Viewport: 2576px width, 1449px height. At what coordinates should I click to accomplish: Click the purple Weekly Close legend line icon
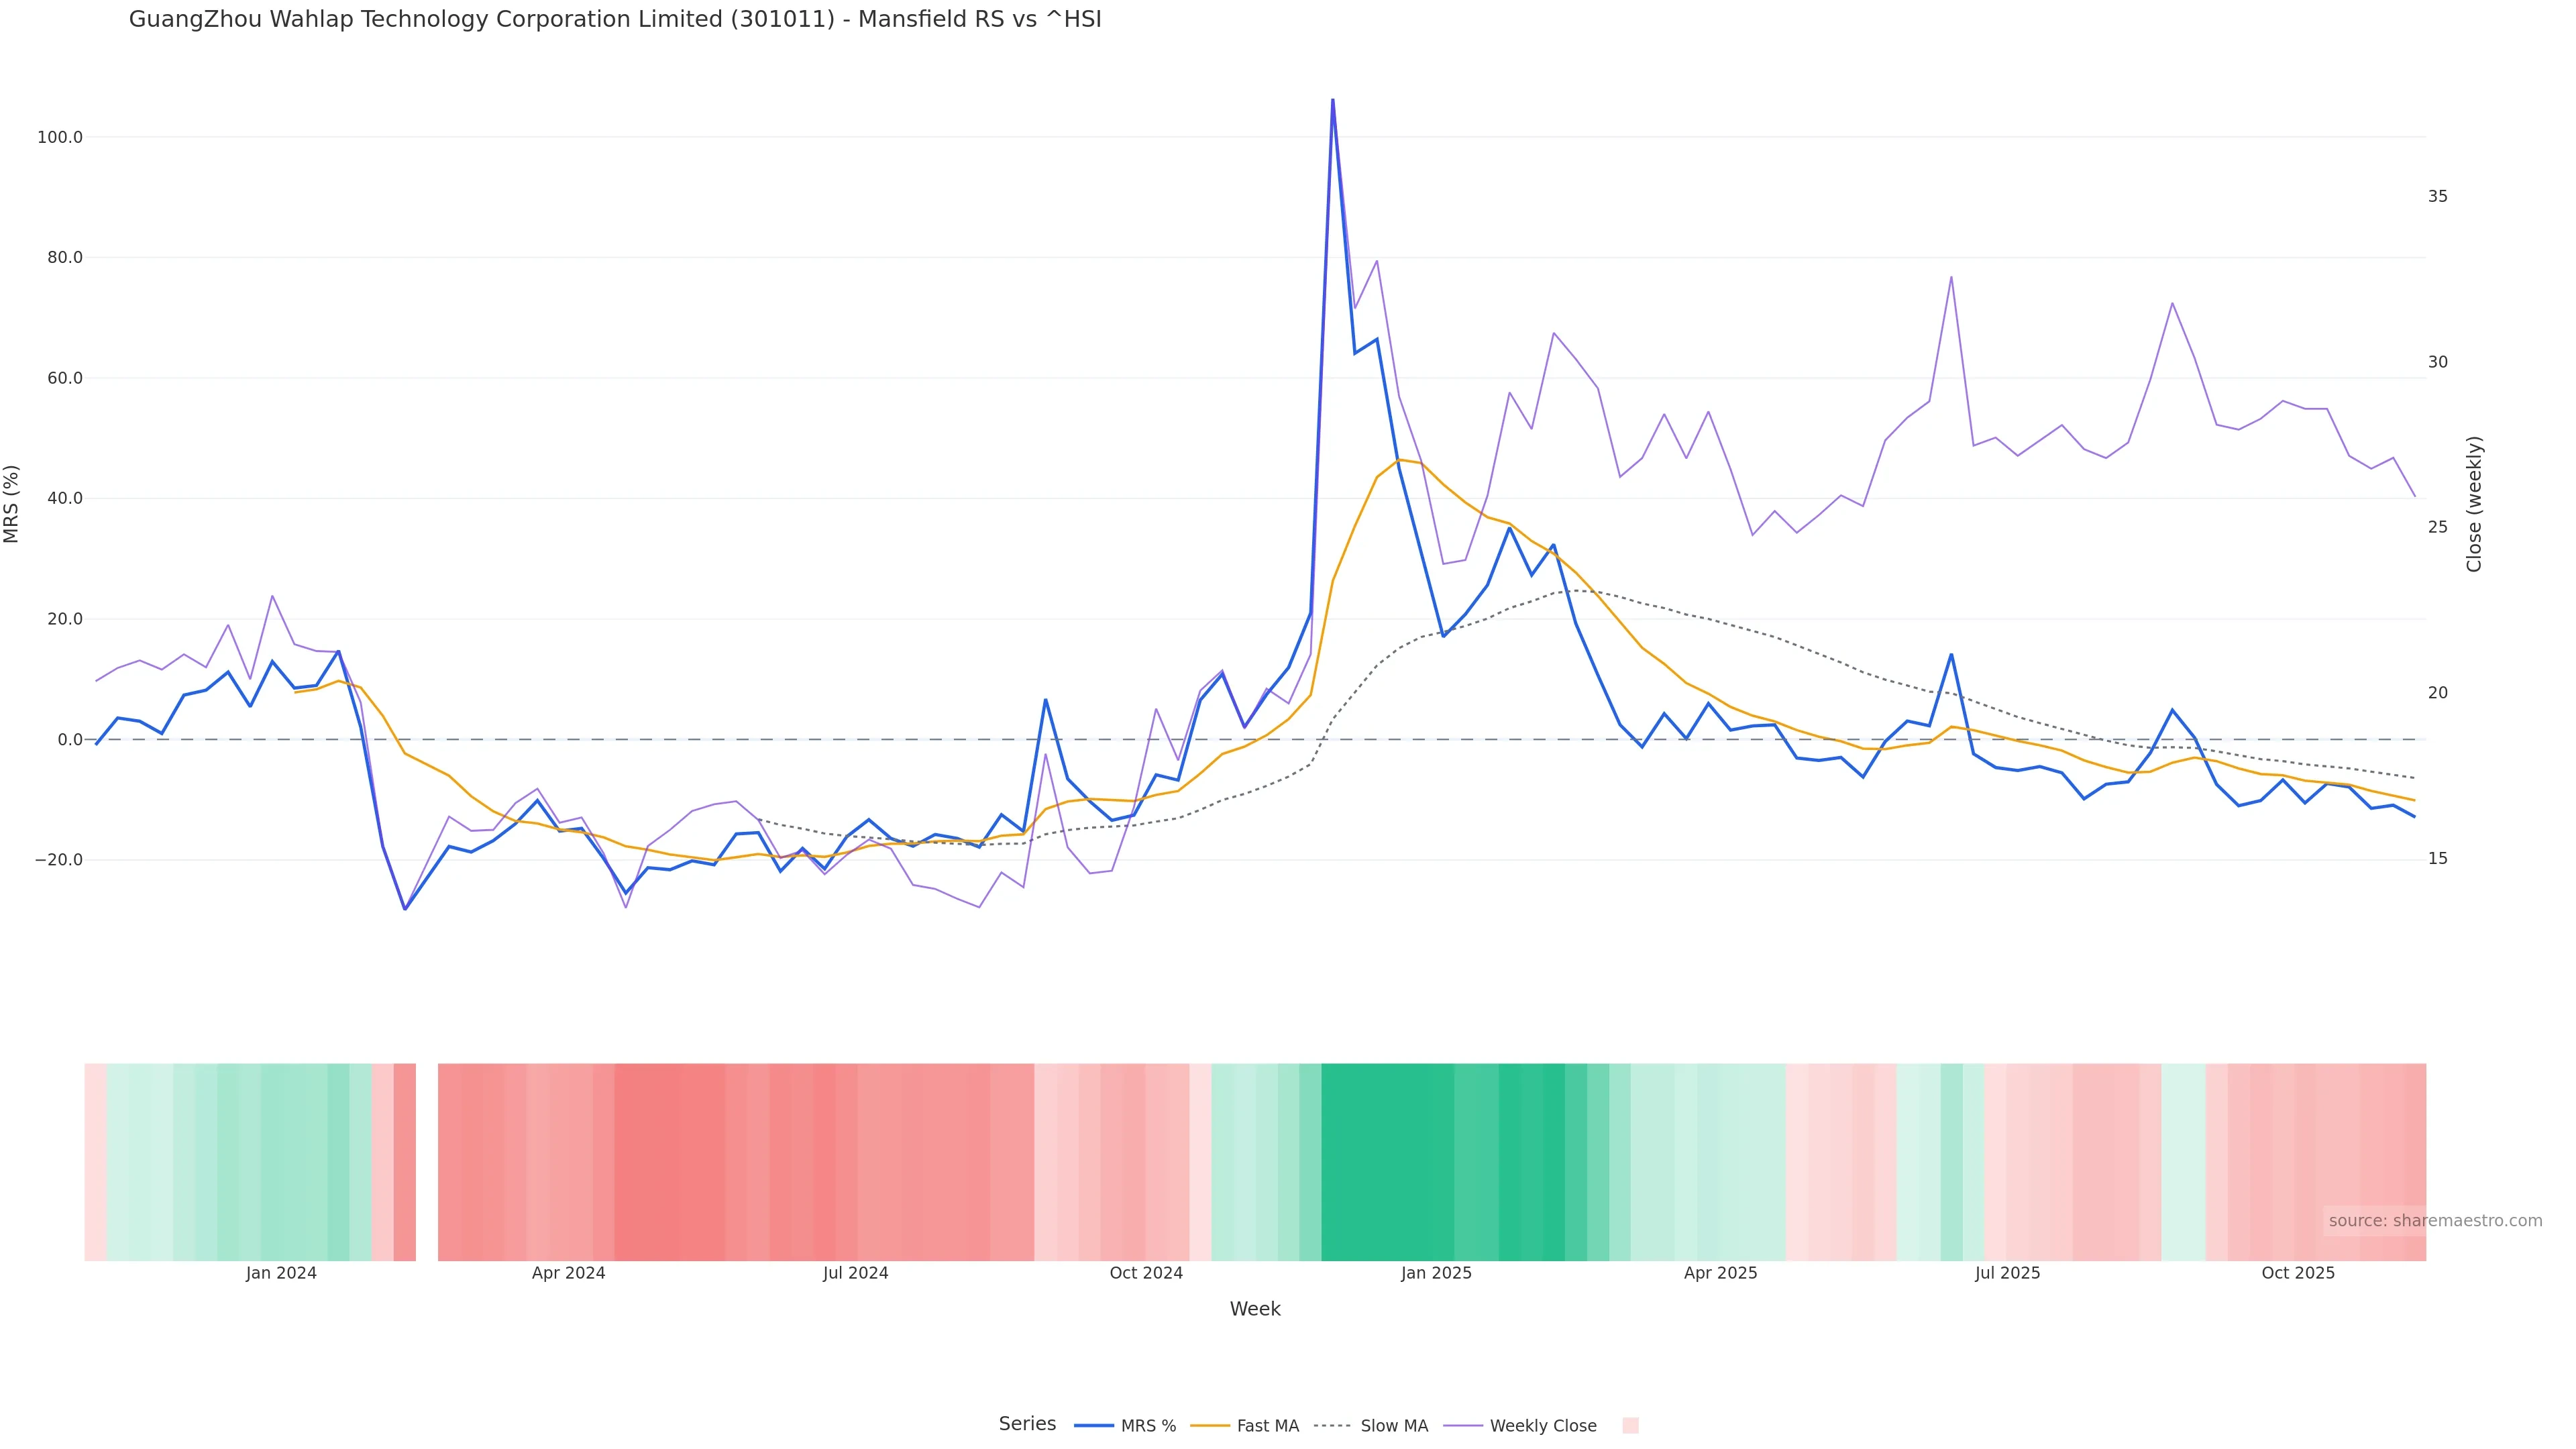pos(1463,1426)
